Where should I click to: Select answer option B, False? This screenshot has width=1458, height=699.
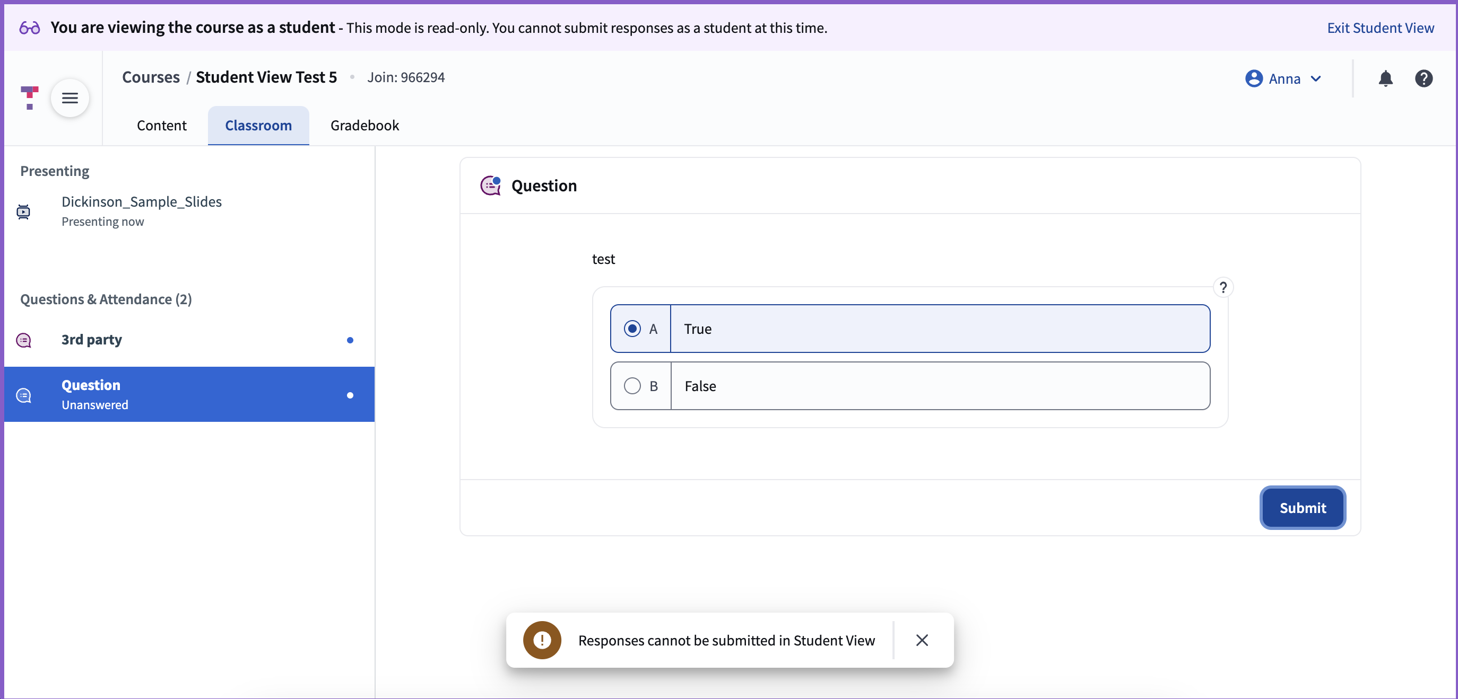tap(632, 386)
